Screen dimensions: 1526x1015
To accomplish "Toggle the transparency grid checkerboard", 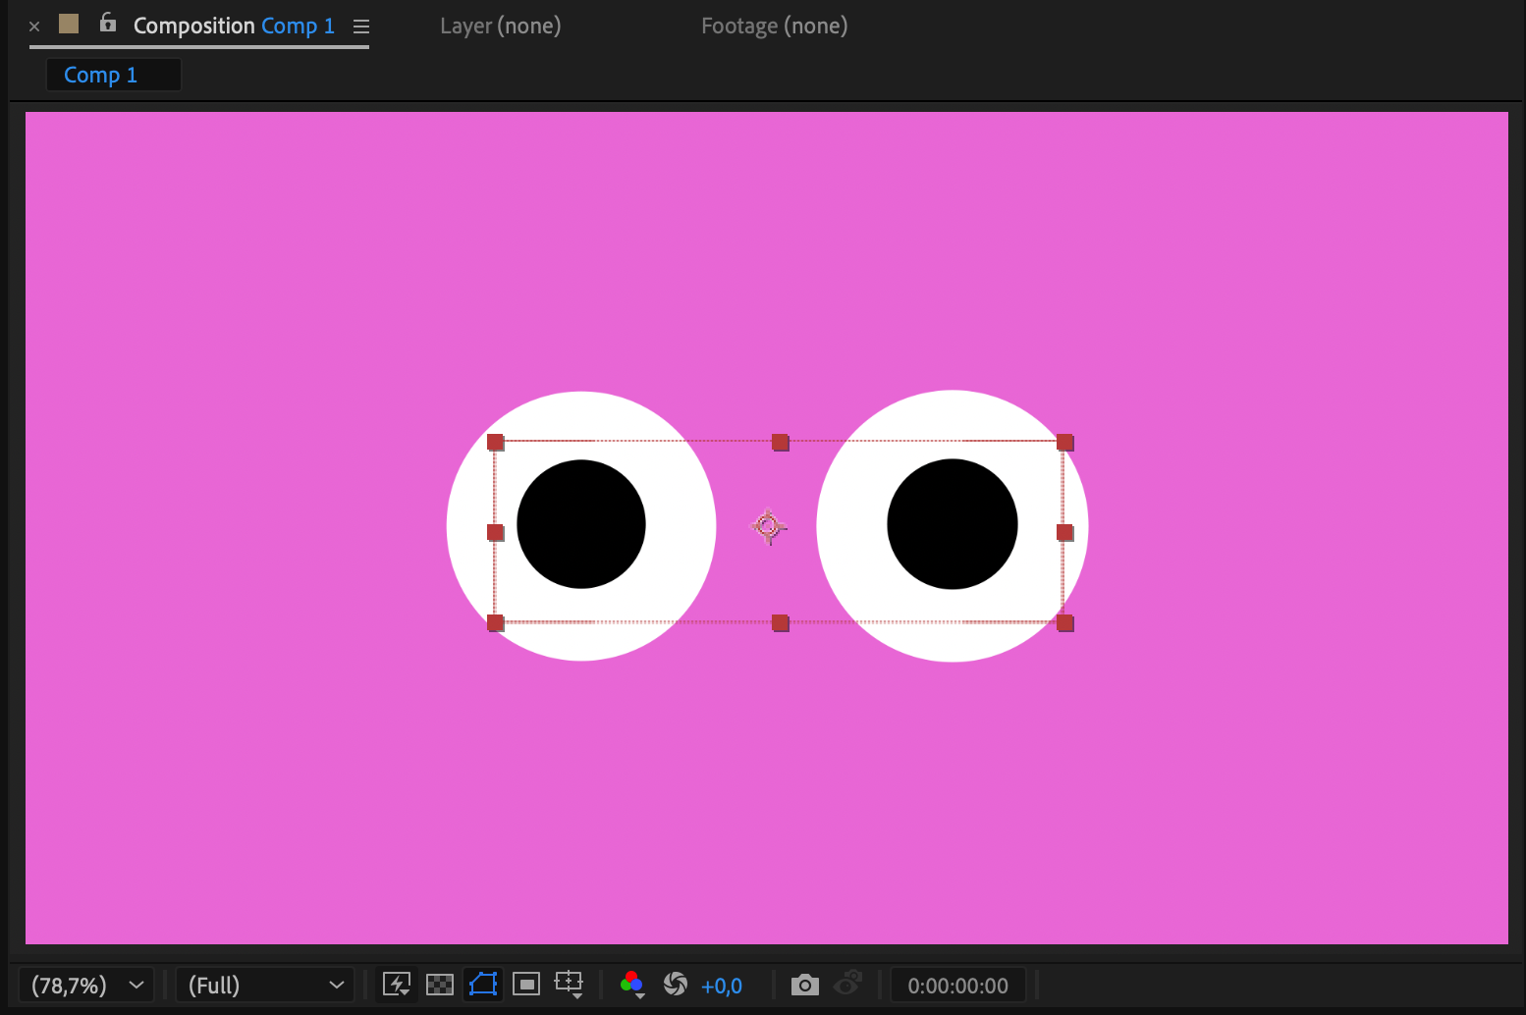I will click(440, 985).
